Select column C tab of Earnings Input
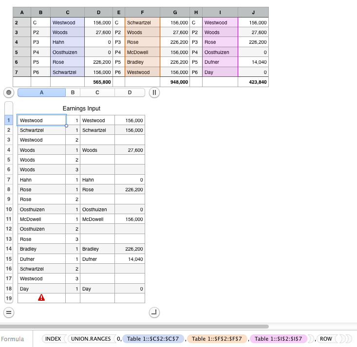Image resolution: width=357 pixels, height=347 pixels. coord(97,92)
